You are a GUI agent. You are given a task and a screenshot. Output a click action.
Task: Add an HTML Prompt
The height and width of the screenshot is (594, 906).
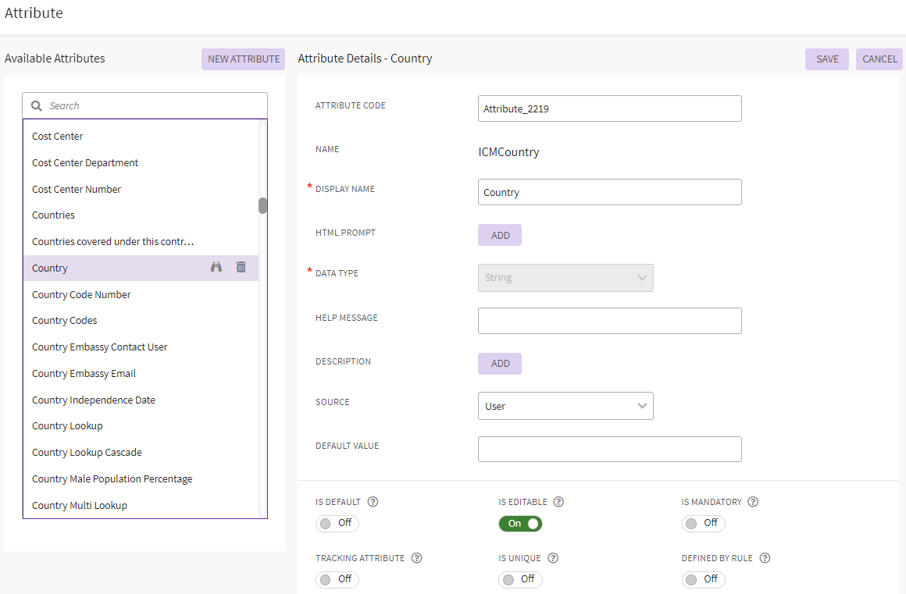point(500,235)
